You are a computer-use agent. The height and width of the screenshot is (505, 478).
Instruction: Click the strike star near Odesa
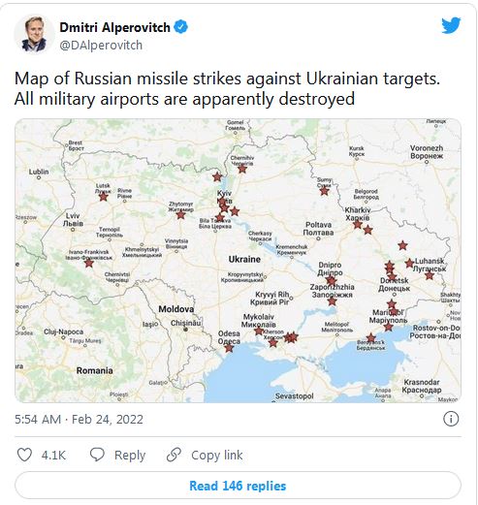[x=229, y=348]
